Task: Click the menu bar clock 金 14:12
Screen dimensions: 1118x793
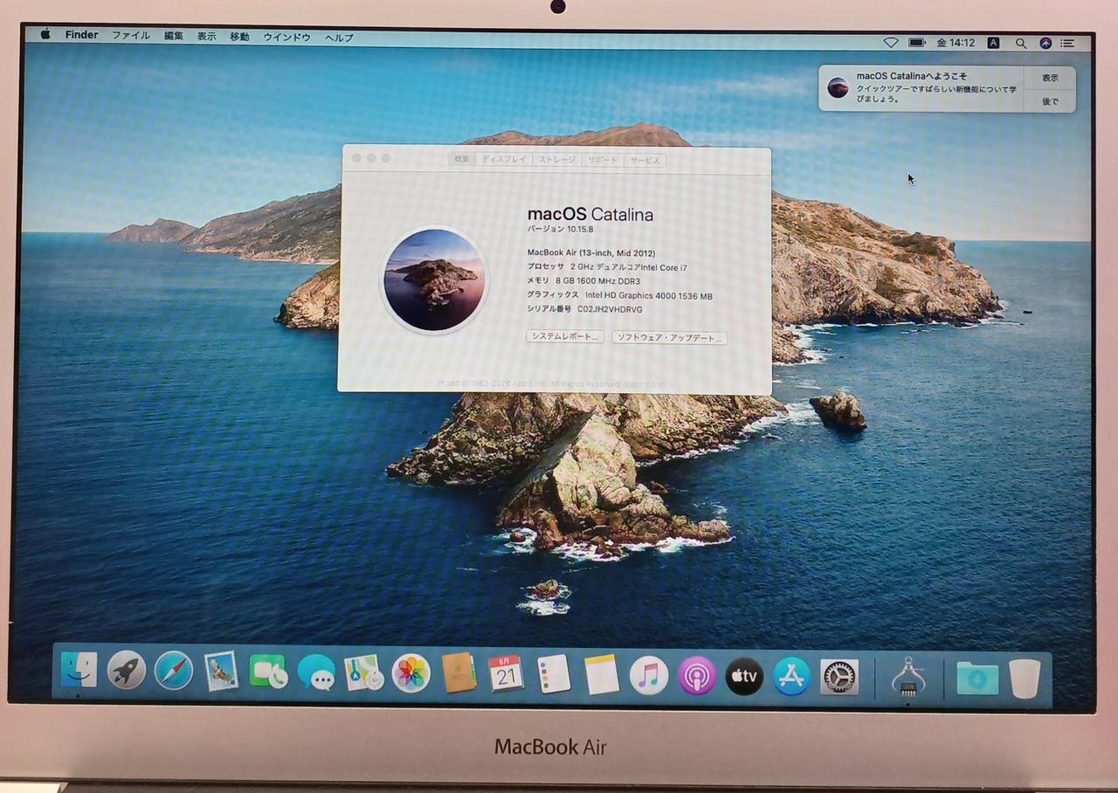Action: pos(956,42)
